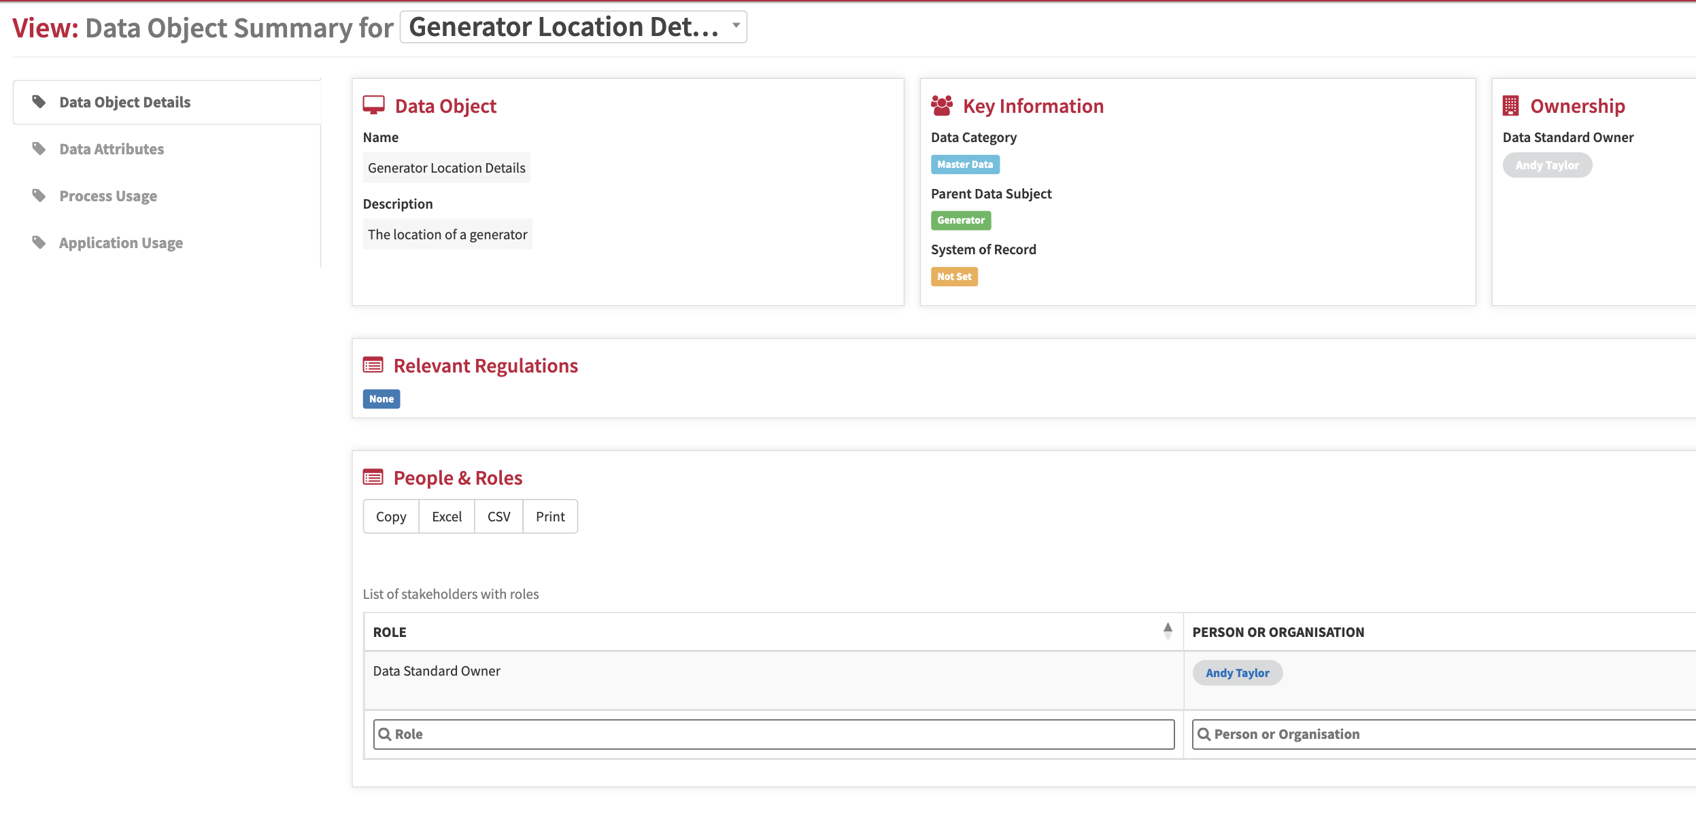Viewport: 1696px width, 813px height.
Task: Switch to the Data Attributes tab
Action: 112,149
